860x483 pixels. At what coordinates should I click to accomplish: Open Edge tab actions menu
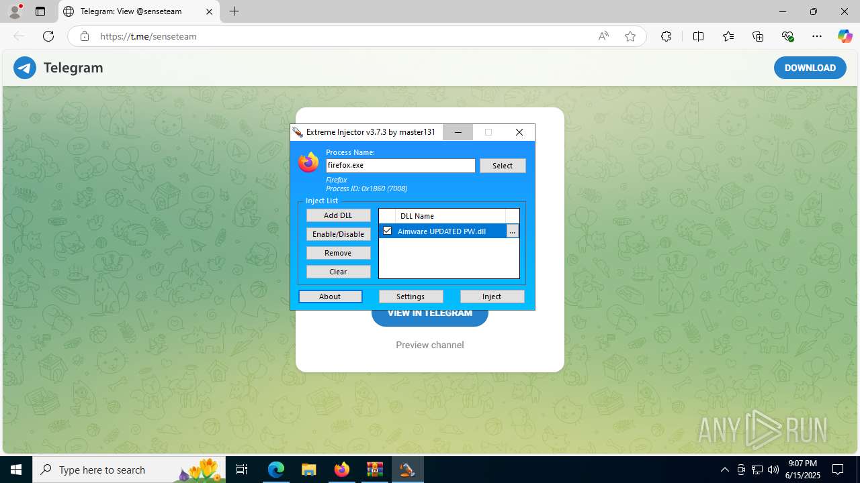pyautogui.click(x=40, y=11)
